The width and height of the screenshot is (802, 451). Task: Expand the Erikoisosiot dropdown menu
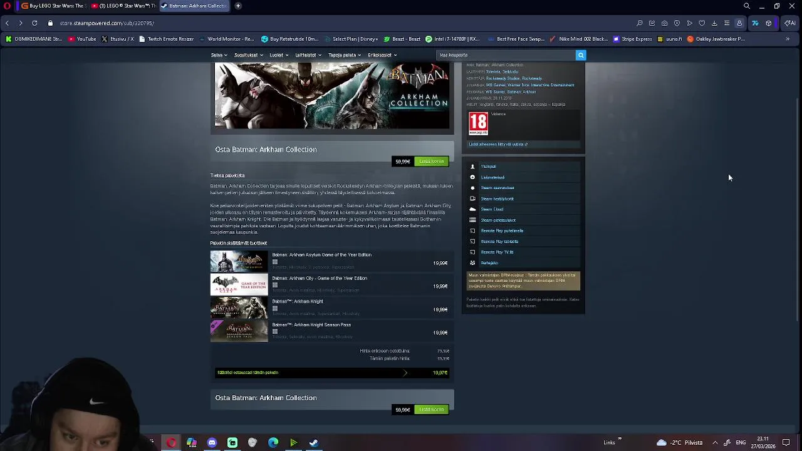click(382, 55)
